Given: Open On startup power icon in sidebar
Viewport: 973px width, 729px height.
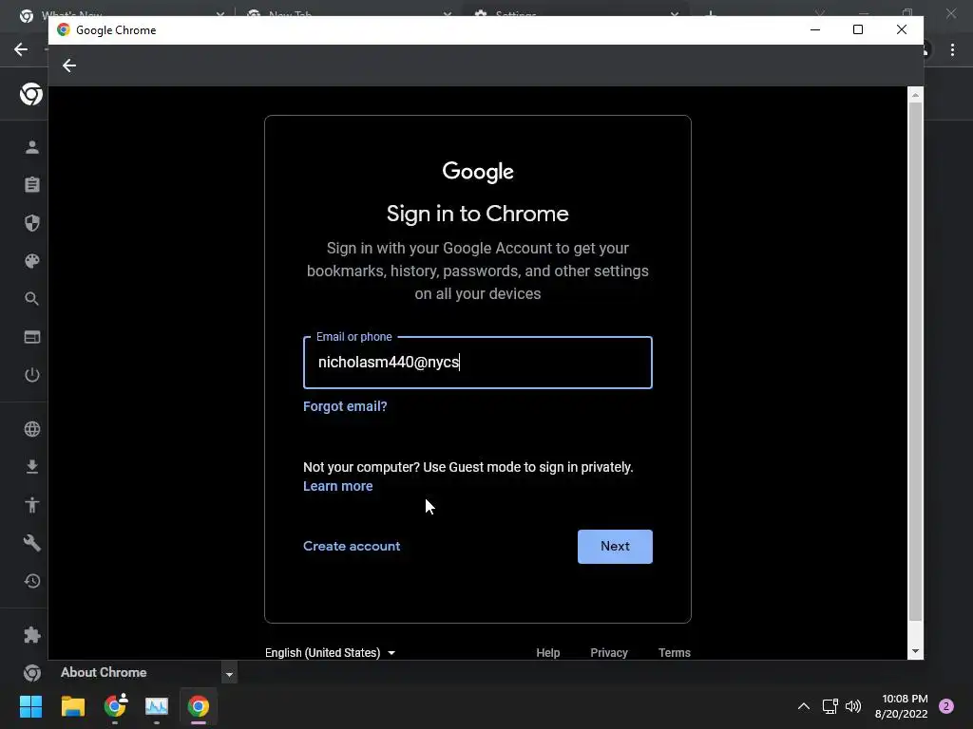Looking at the screenshot, I should point(32,375).
